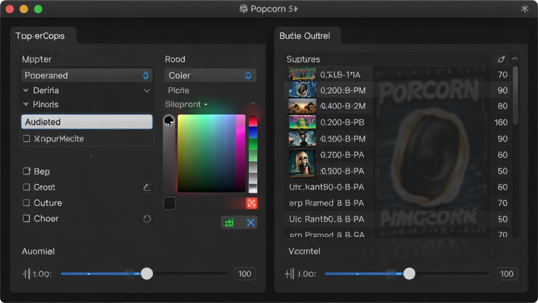Collapse the Rinoris disclosure triangle

click(26, 104)
